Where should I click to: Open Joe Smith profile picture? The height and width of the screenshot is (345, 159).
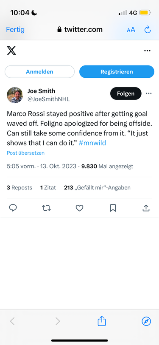click(15, 95)
